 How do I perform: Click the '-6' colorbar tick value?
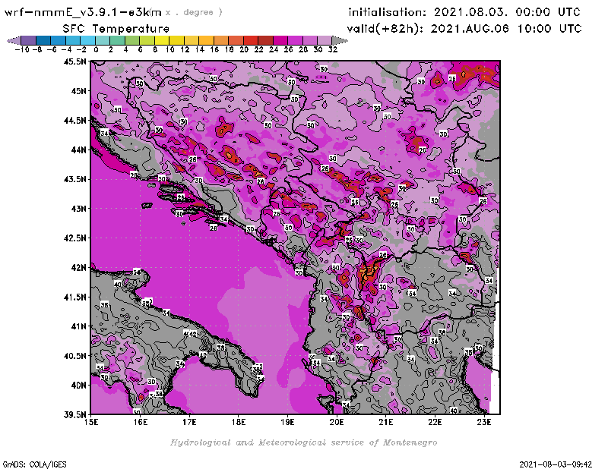pos(52,49)
